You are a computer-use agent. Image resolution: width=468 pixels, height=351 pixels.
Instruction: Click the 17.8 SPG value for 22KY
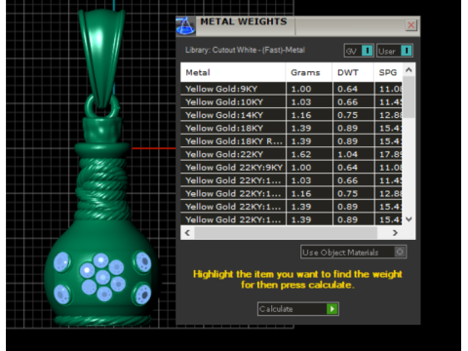(x=388, y=154)
